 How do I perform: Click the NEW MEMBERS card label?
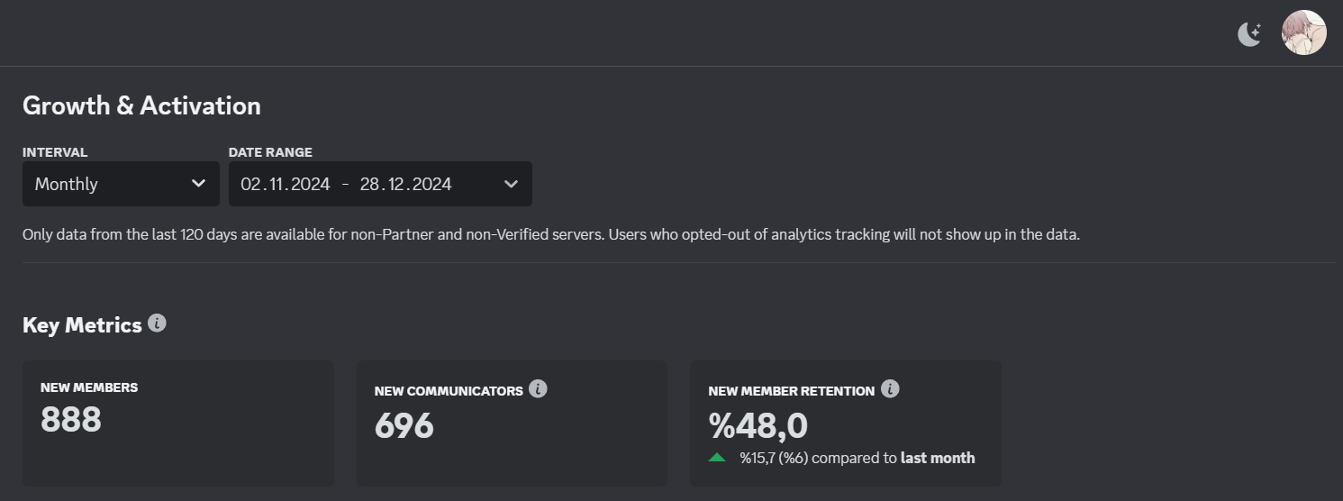tap(89, 387)
